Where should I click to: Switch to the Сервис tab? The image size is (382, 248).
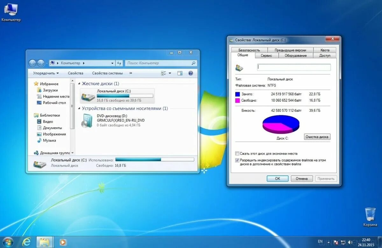tap(266, 55)
